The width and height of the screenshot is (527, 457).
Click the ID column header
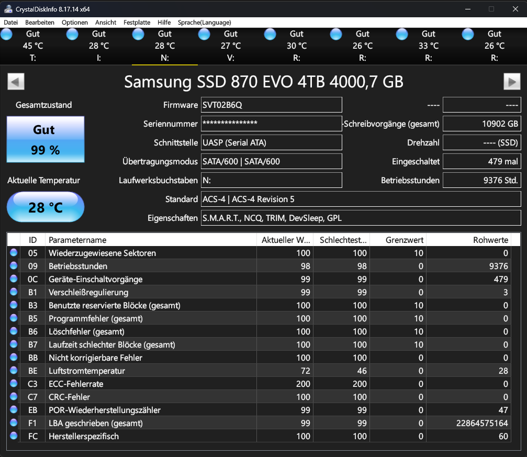coord(32,240)
